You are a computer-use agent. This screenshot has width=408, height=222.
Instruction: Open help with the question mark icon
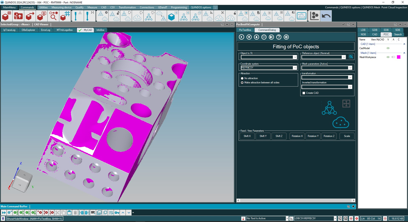click(x=279, y=37)
